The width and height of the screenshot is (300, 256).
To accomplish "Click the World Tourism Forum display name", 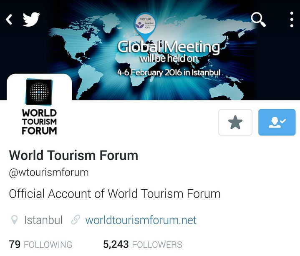I will [x=73, y=155].
